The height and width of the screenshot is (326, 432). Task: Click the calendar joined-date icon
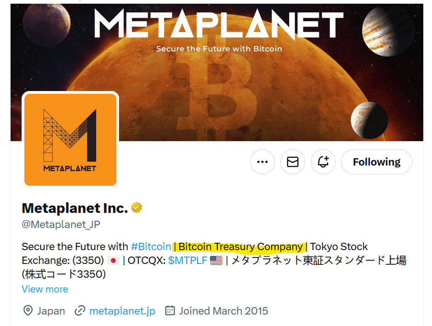tap(170, 311)
